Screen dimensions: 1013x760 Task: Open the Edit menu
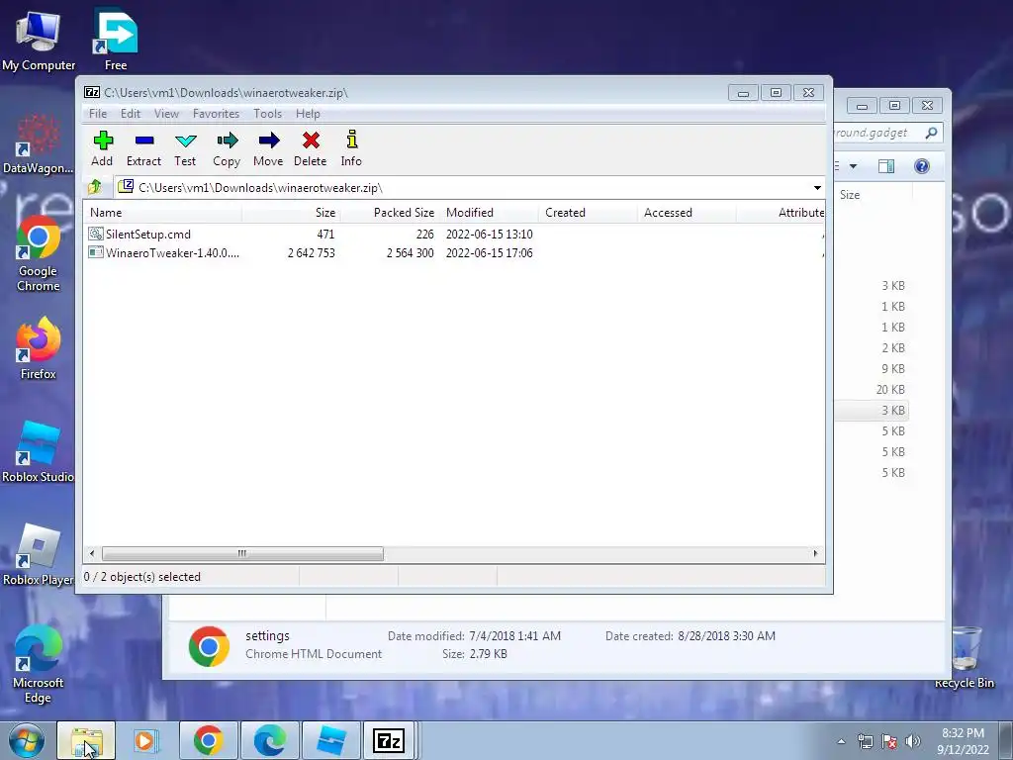pyautogui.click(x=130, y=114)
